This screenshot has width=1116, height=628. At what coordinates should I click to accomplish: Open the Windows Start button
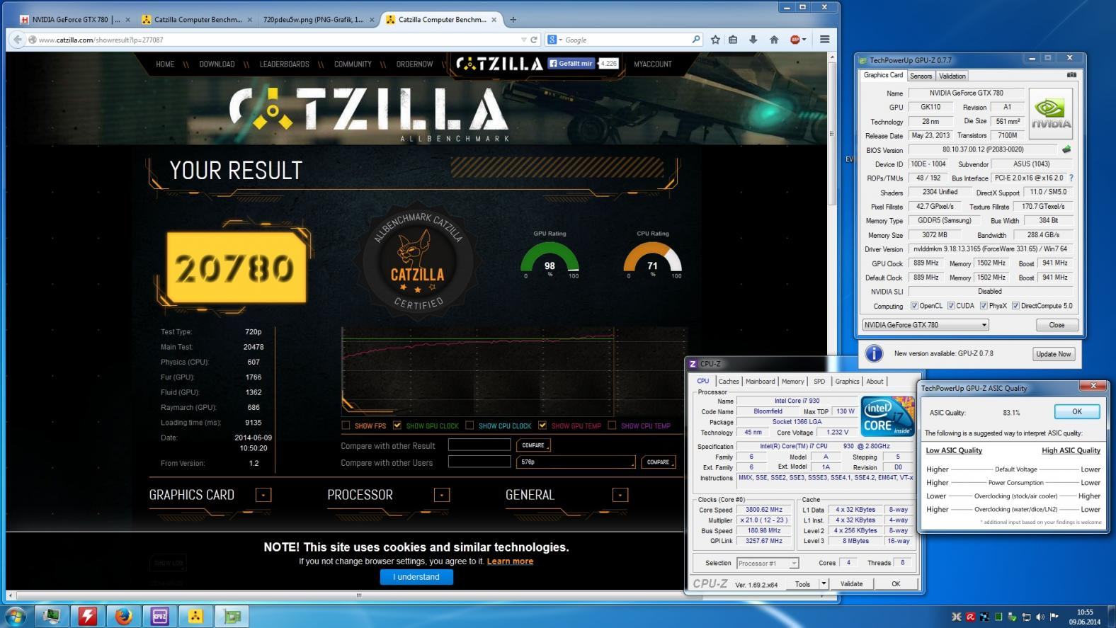[x=16, y=616]
